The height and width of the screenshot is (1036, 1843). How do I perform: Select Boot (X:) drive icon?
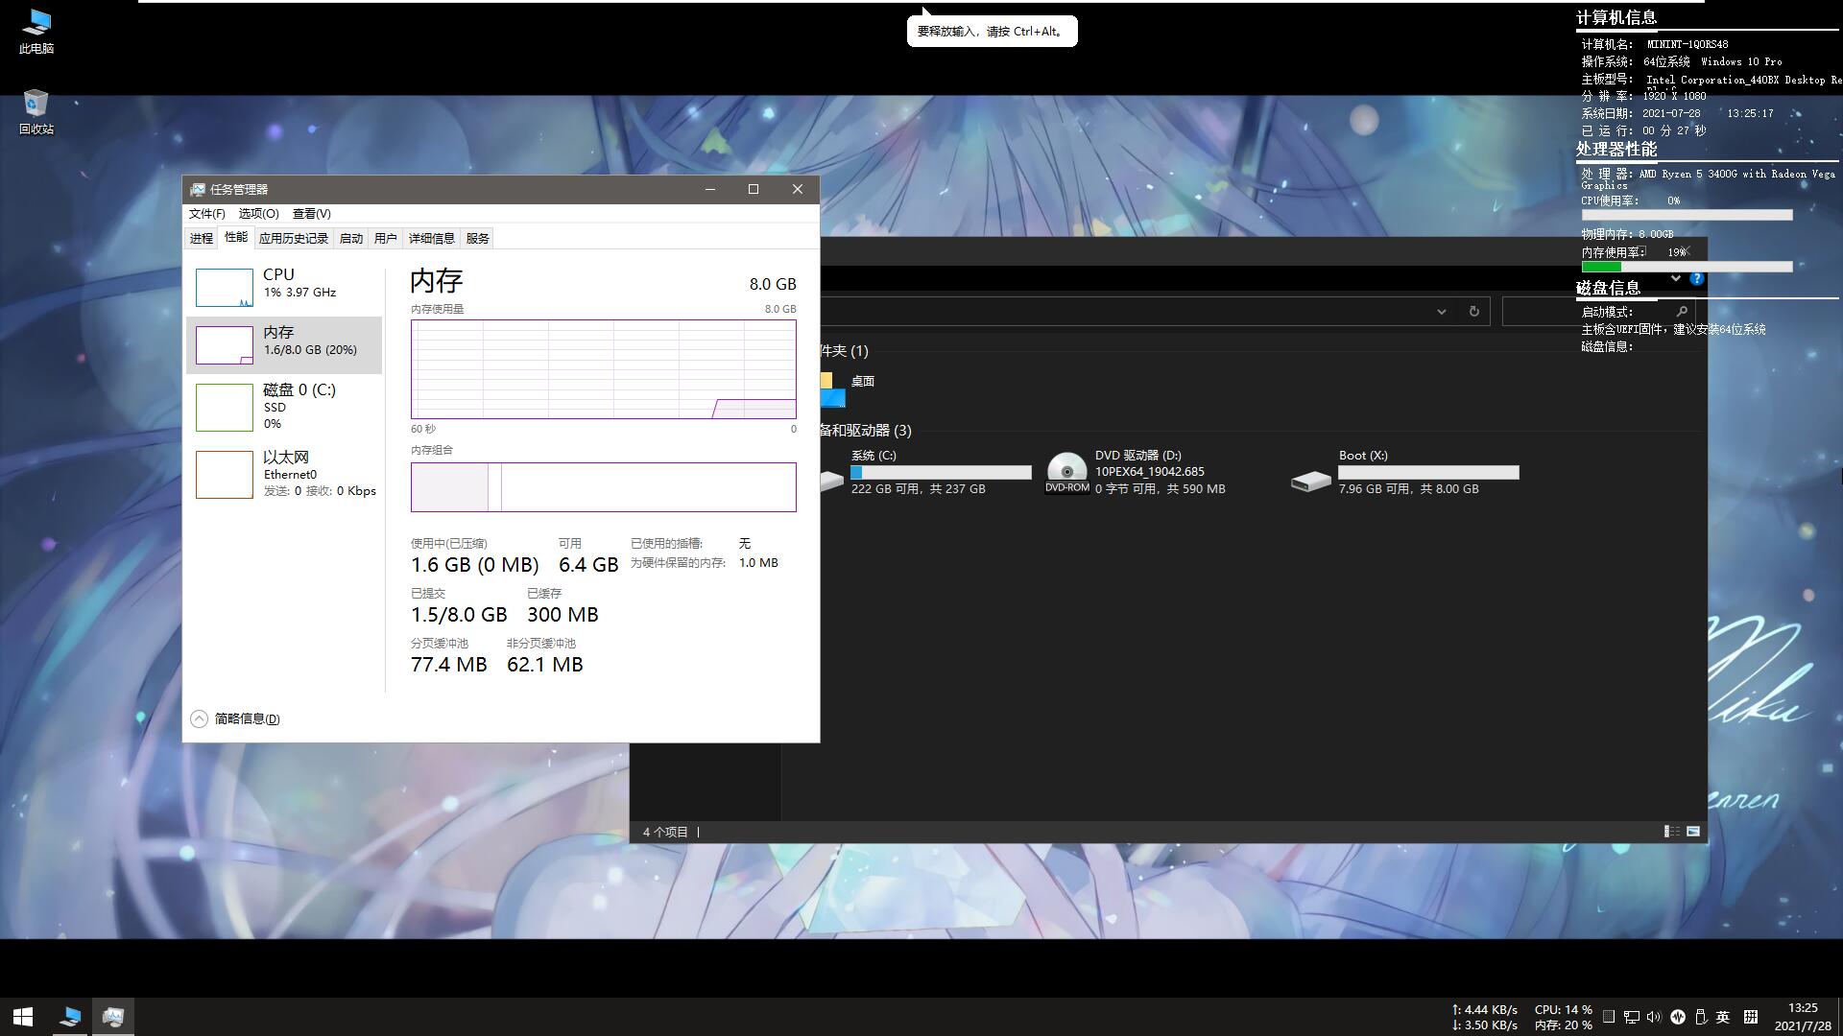tap(1310, 480)
